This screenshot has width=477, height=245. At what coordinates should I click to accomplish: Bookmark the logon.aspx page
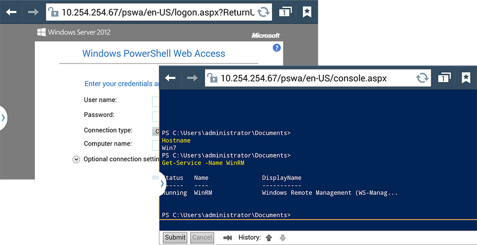[307, 12]
